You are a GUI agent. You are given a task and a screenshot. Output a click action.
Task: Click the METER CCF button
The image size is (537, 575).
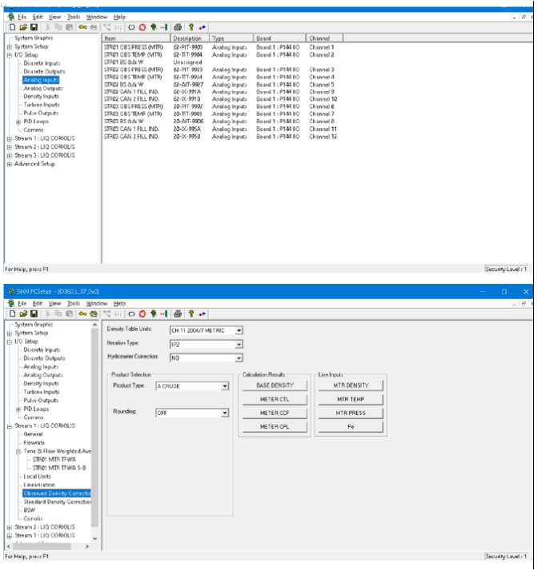coord(275,413)
